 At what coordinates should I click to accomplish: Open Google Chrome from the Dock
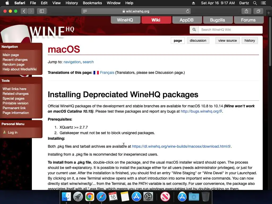(90, 197)
